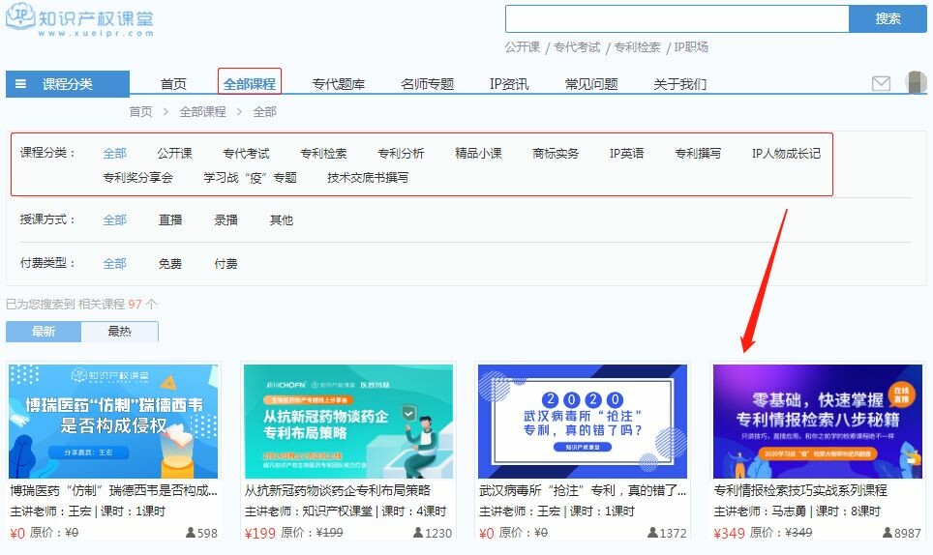Click title 武汉病毒所“抢注”专利，真的错了...
This screenshot has width=933, height=555.
pyautogui.click(x=583, y=490)
